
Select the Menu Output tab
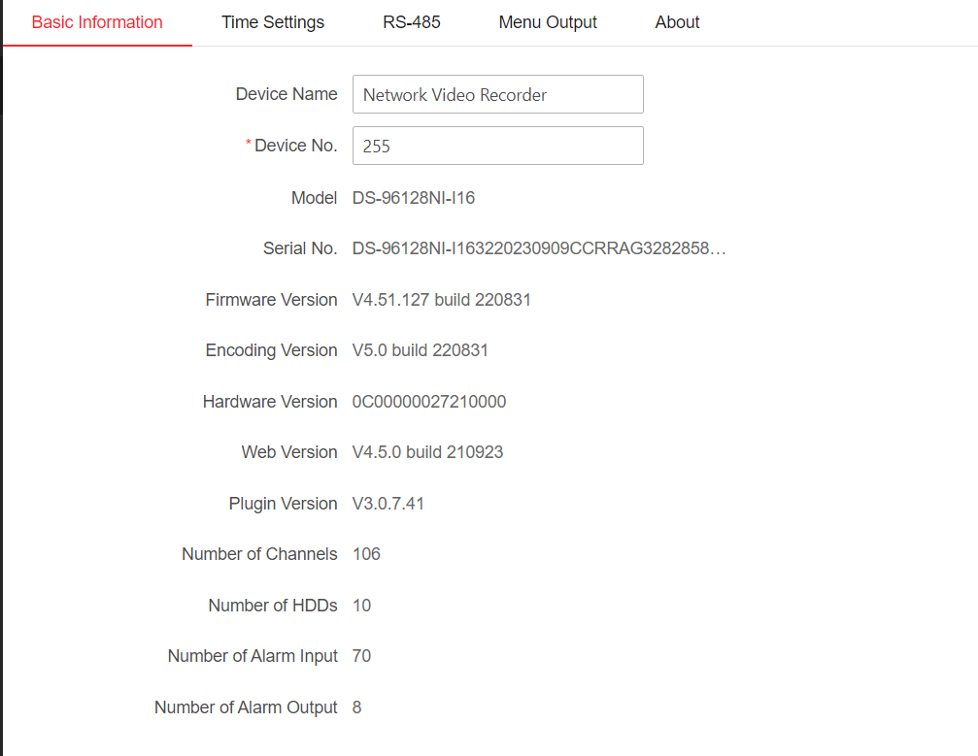click(548, 22)
